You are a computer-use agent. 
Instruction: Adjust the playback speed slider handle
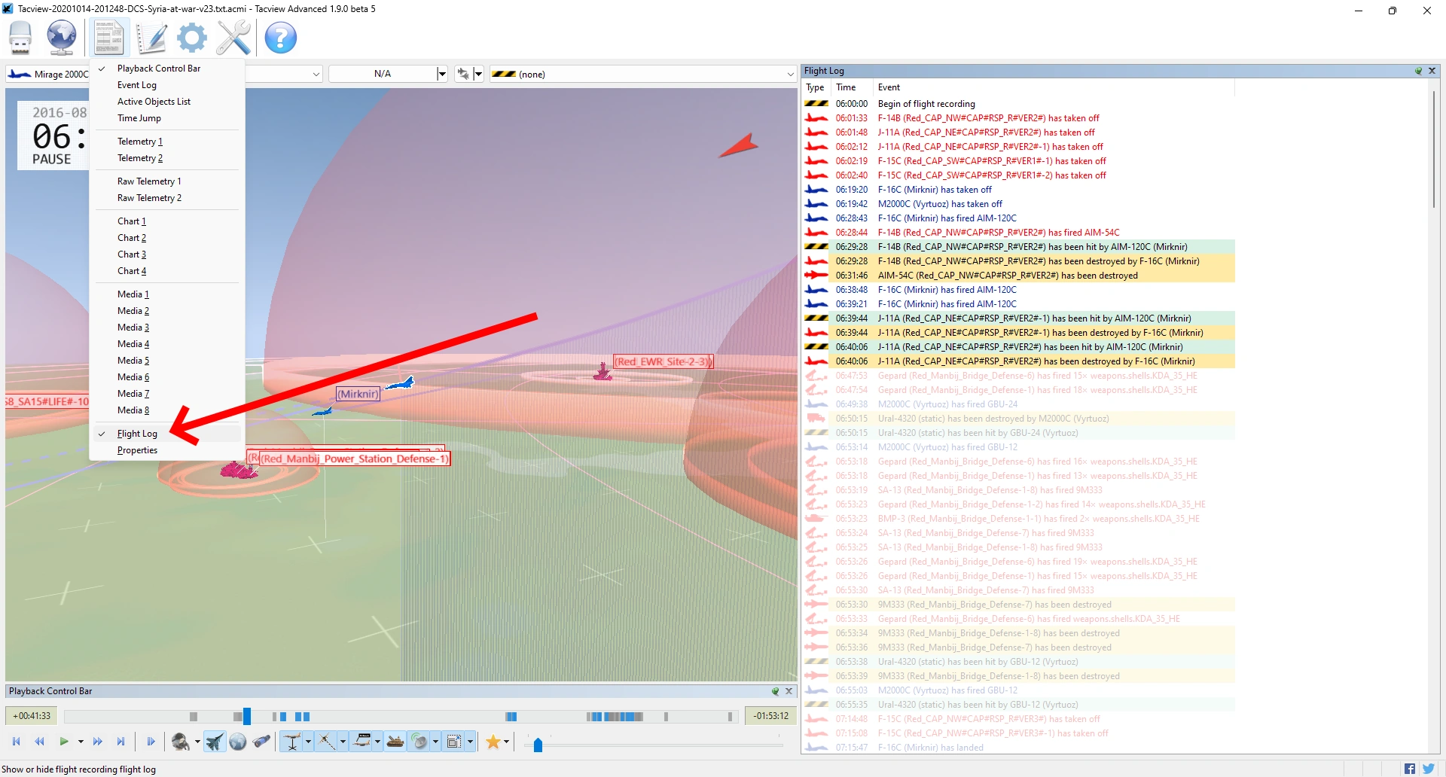538,745
